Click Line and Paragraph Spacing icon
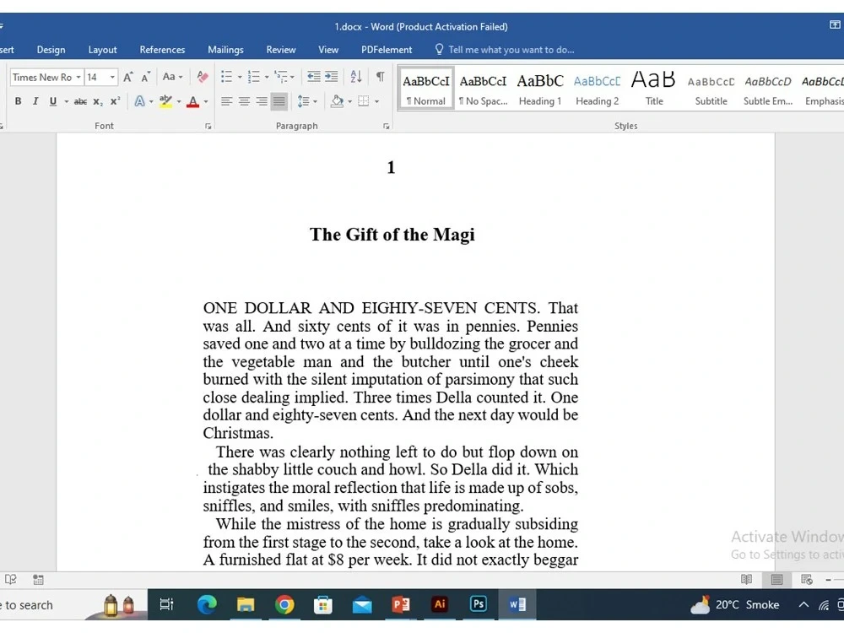This screenshot has height=633, width=844. [304, 101]
